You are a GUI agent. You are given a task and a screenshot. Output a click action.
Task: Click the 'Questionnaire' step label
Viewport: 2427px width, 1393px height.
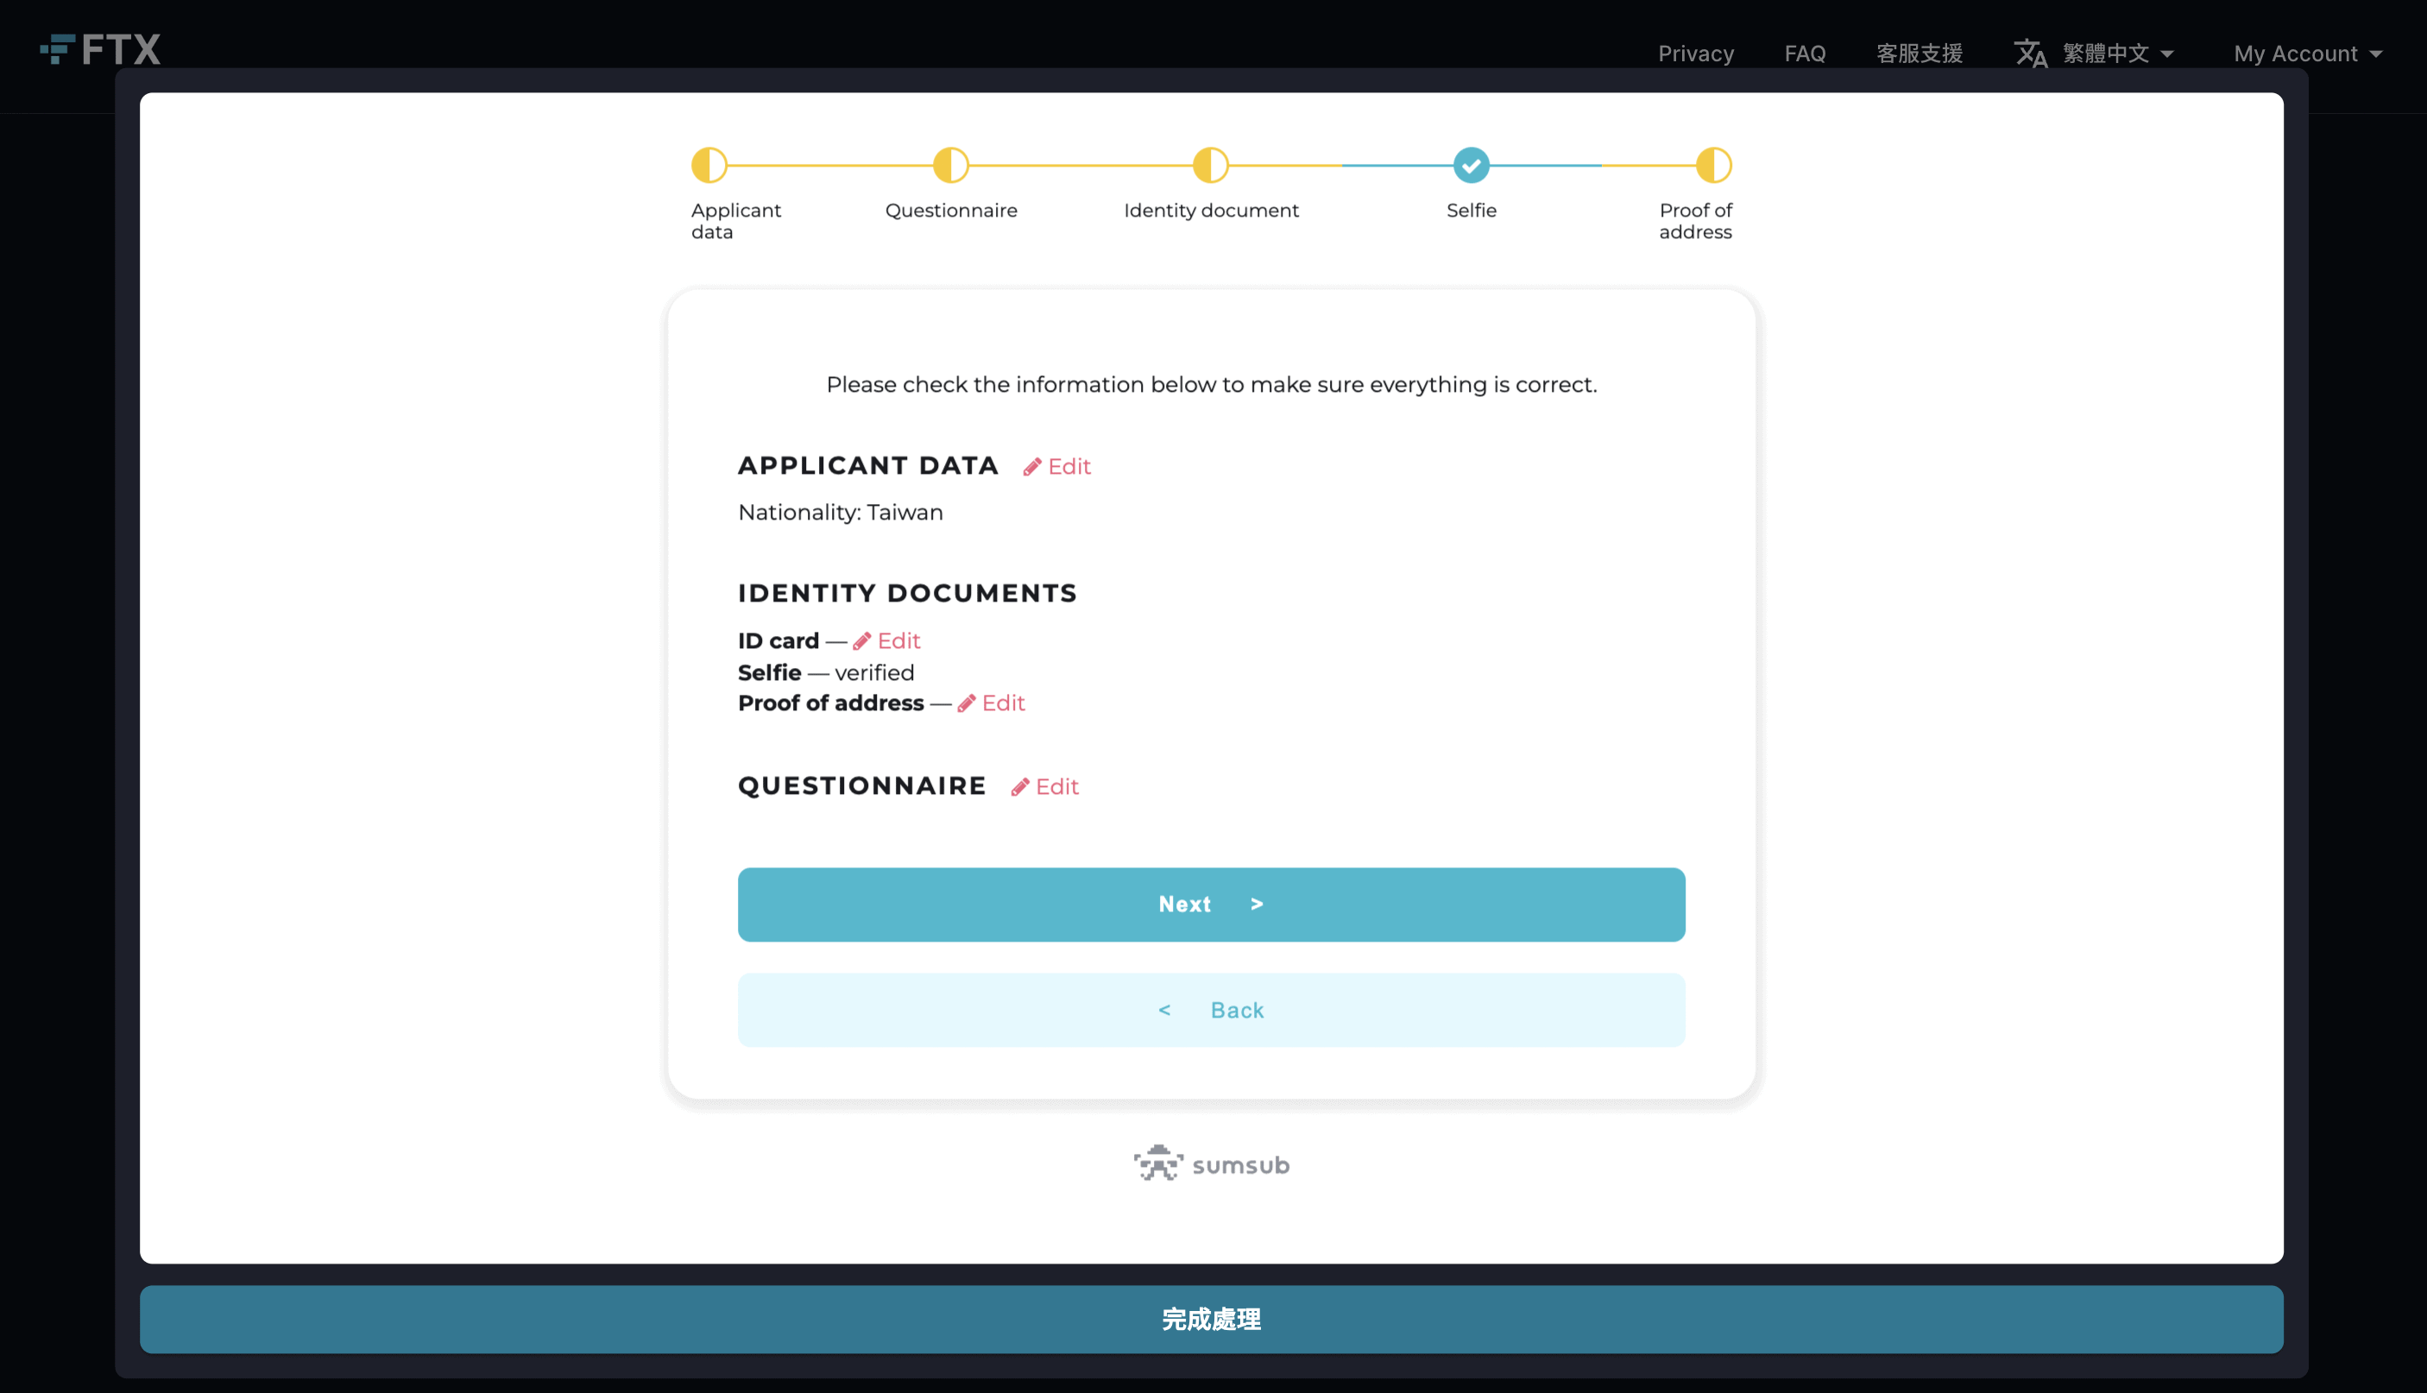pyautogui.click(x=951, y=211)
